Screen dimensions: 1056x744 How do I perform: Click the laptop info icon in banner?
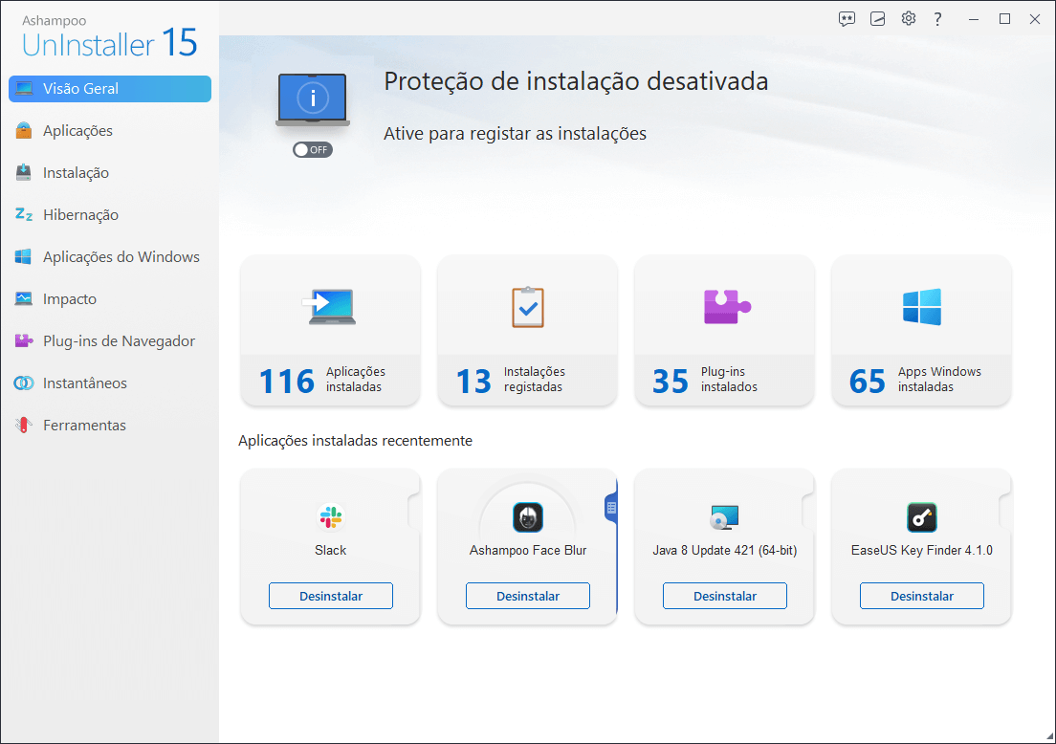313,99
